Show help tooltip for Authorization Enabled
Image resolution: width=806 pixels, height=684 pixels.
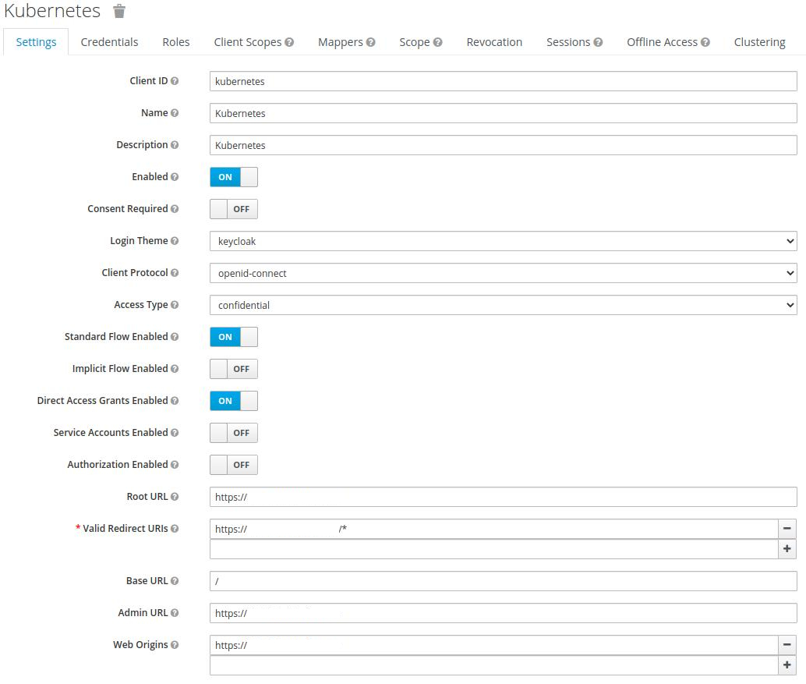(175, 464)
